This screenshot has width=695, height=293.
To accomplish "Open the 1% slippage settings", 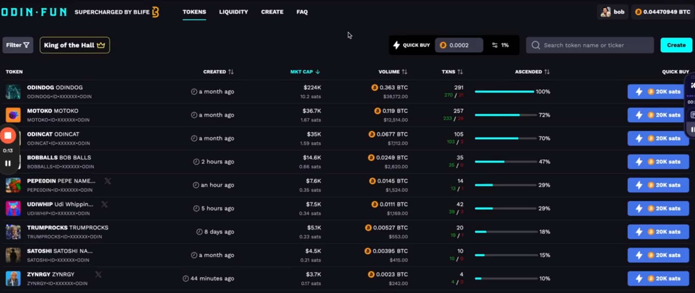I will tap(500, 45).
